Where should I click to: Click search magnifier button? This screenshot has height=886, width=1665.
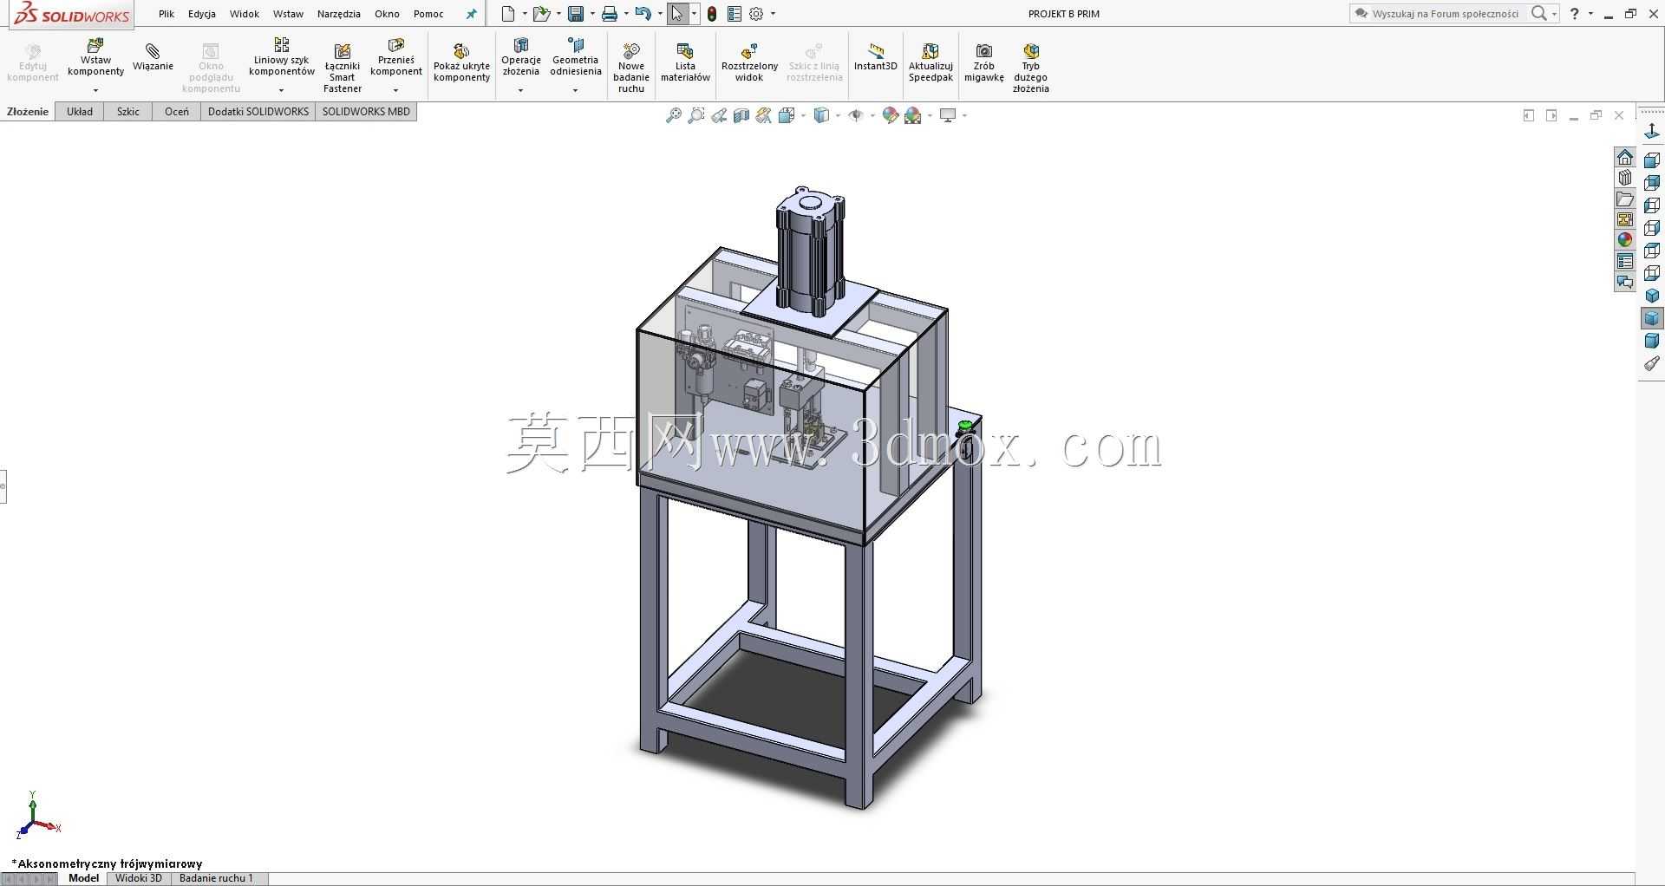(1539, 14)
